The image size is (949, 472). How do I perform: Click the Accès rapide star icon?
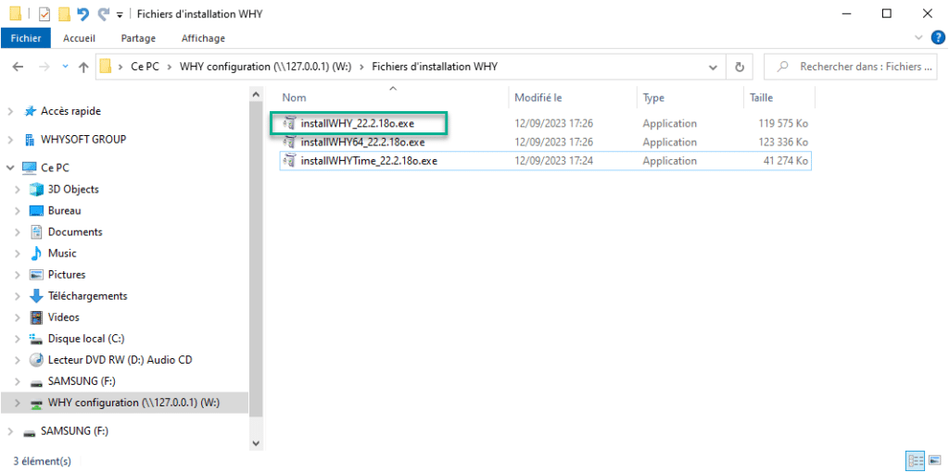point(29,111)
